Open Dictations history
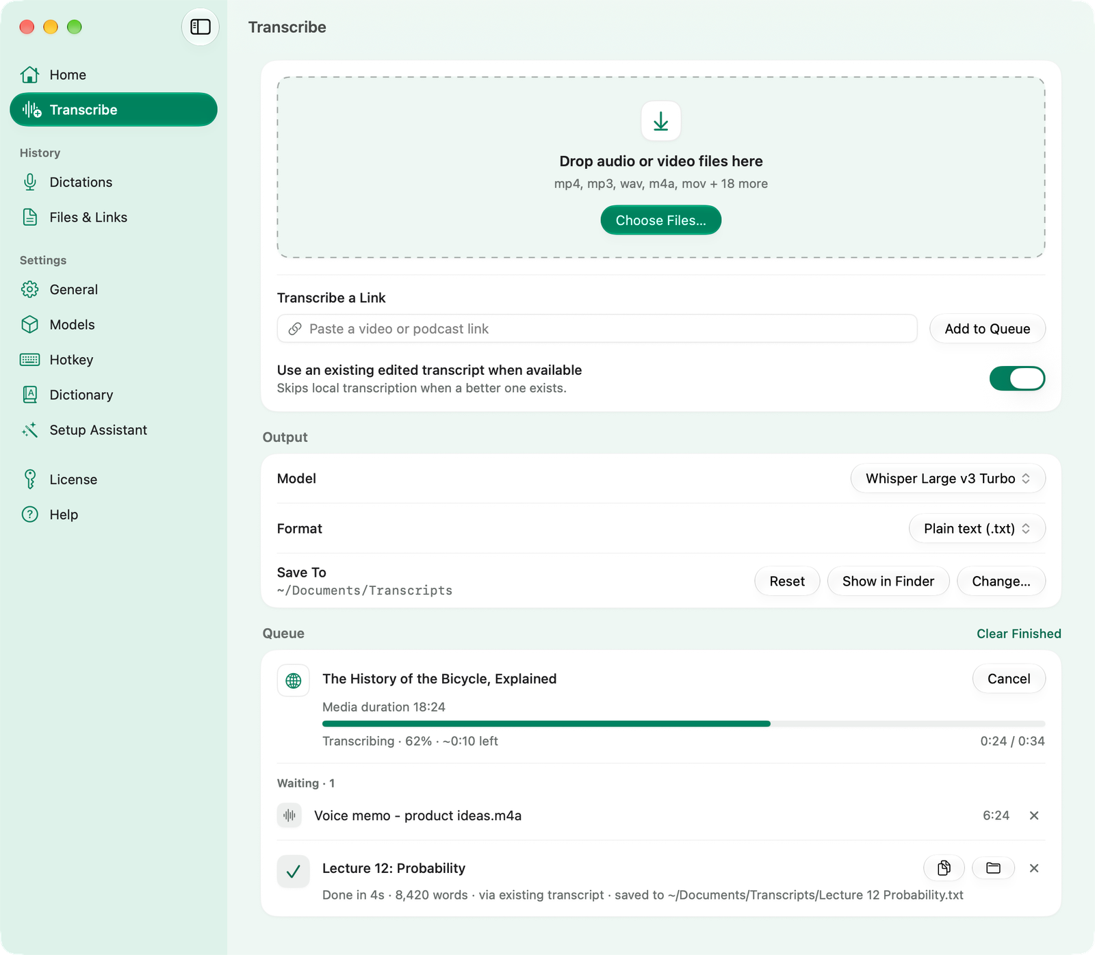 coord(114,182)
